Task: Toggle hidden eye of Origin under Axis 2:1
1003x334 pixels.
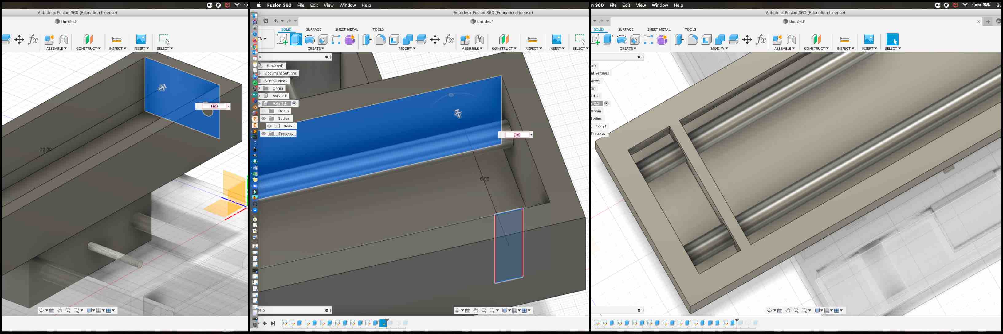Action: click(264, 111)
